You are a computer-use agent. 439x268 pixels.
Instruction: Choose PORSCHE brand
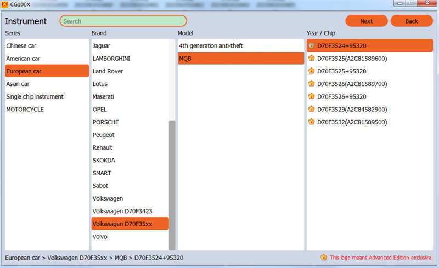click(x=130, y=122)
